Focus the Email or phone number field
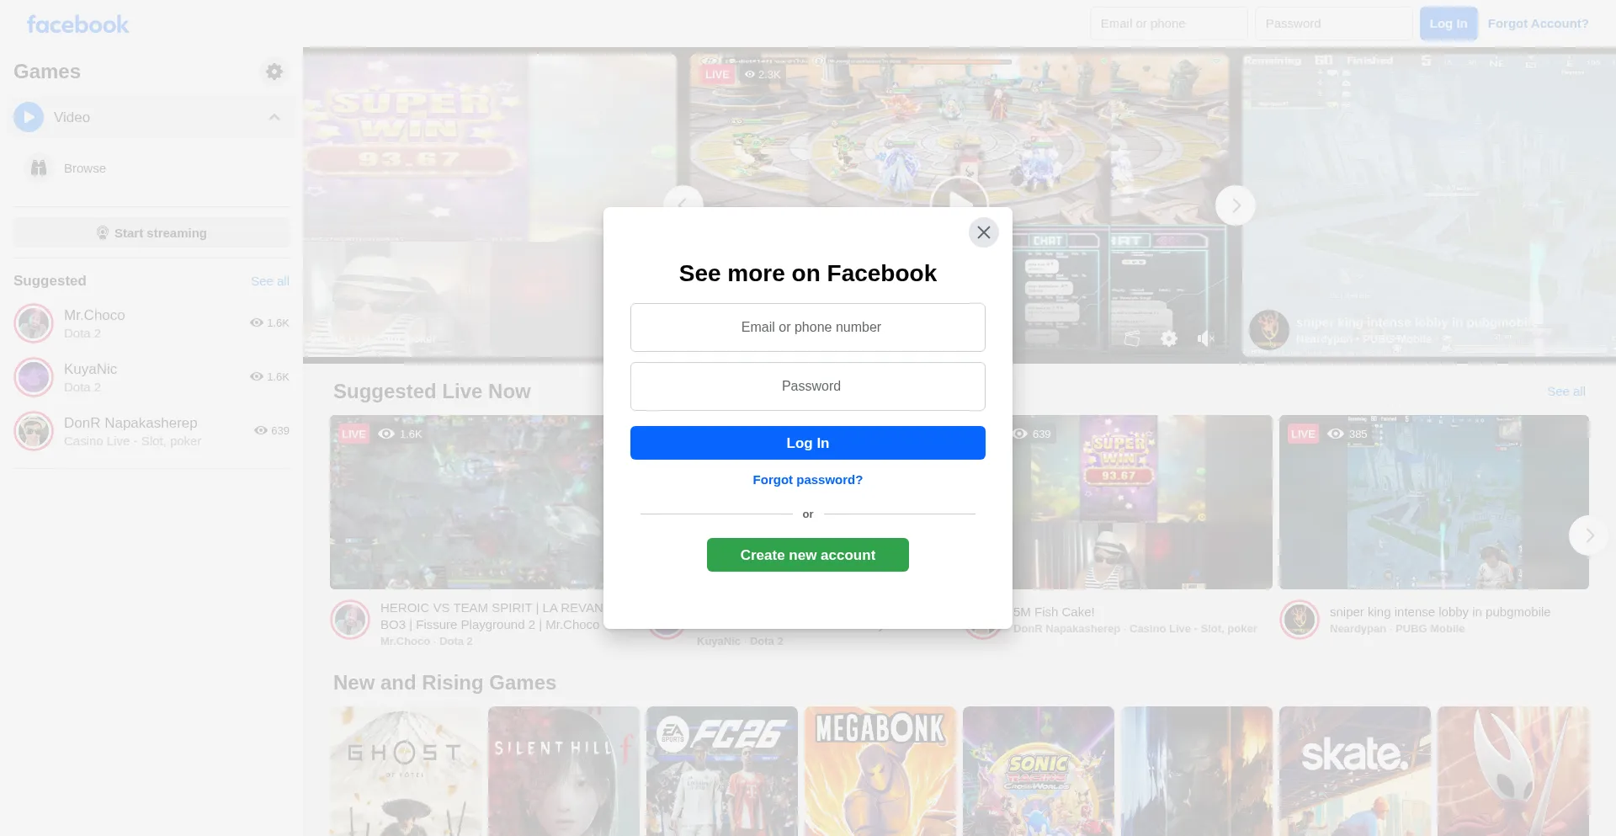This screenshot has height=836, width=1616. (x=807, y=327)
